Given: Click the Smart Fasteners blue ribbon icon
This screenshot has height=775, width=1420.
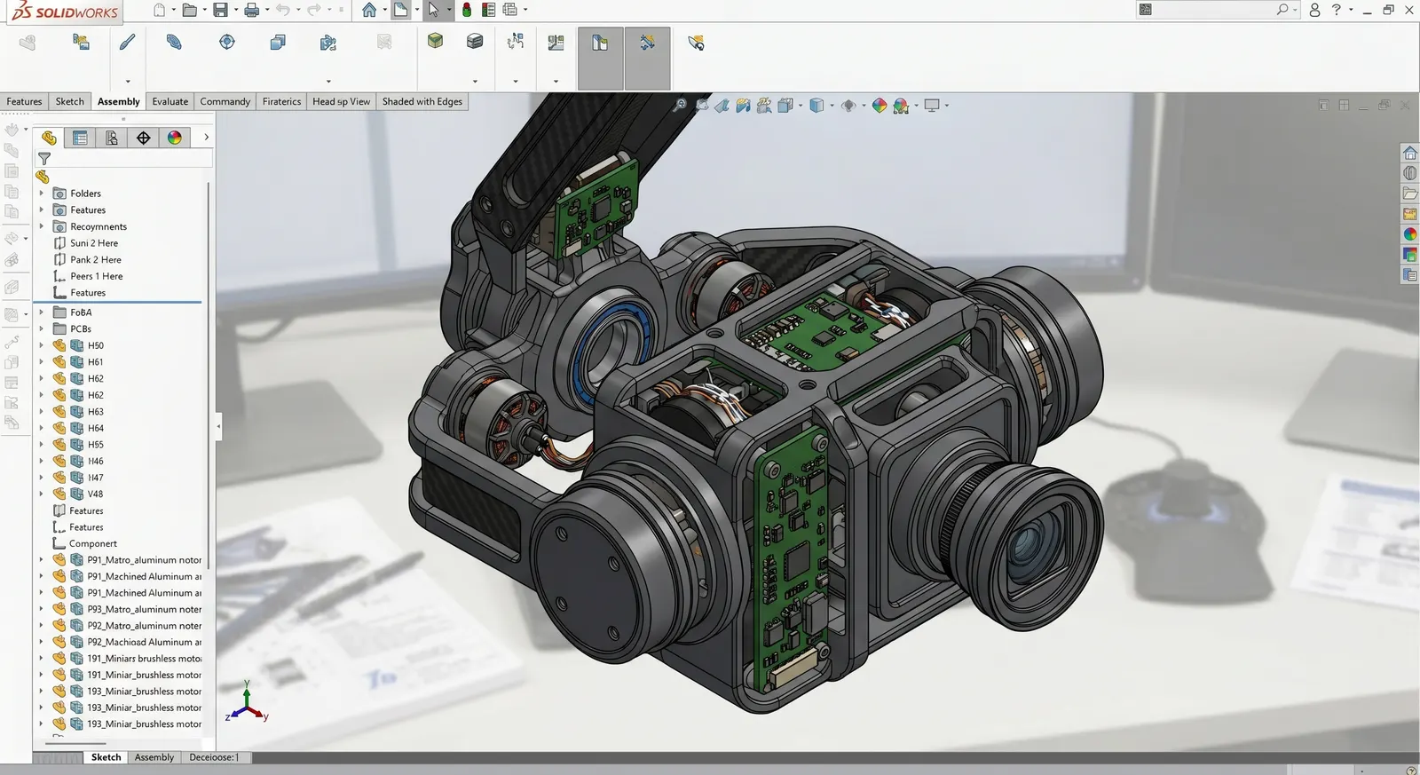Looking at the screenshot, I should 174,42.
